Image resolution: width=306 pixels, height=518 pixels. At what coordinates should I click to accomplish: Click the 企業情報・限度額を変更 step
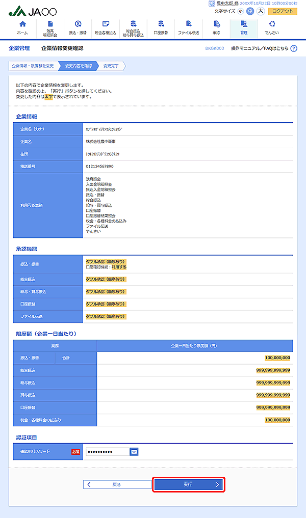[33, 66]
